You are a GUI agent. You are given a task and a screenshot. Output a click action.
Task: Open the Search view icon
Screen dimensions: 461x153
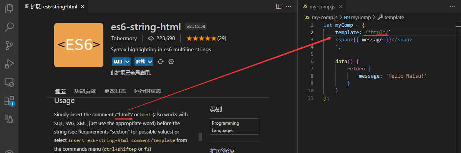click(9, 27)
